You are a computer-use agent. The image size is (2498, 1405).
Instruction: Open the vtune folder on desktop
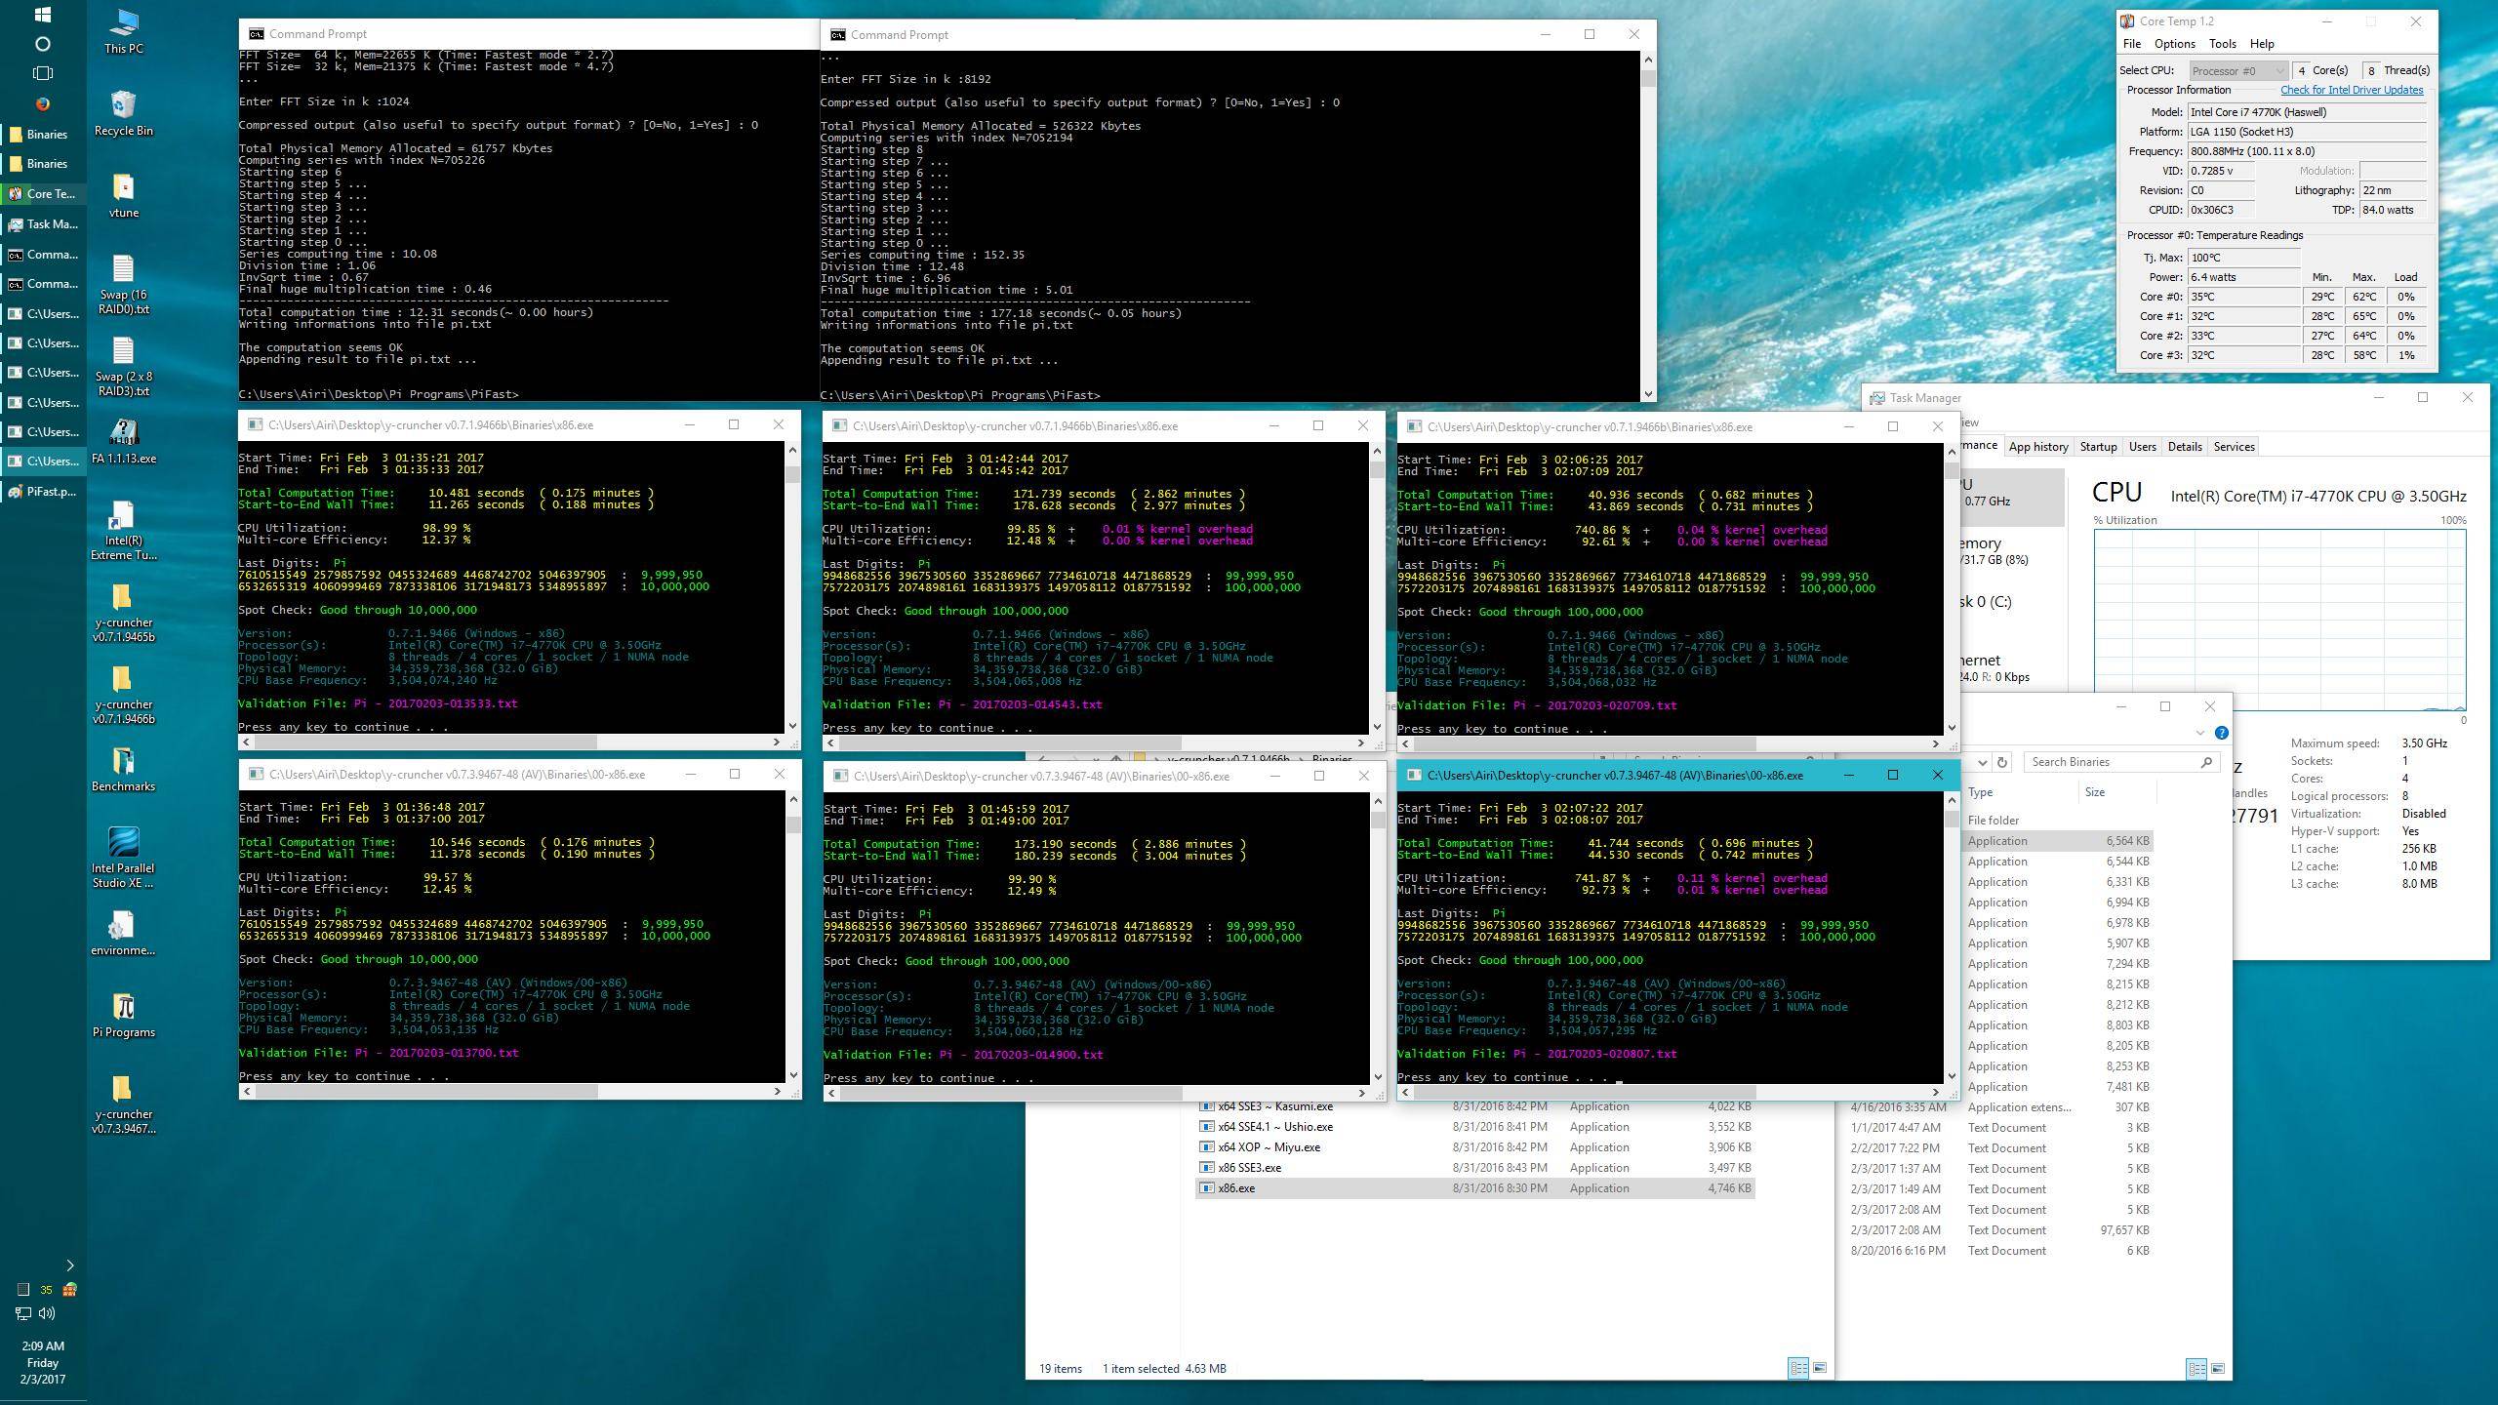pyautogui.click(x=123, y=195)
